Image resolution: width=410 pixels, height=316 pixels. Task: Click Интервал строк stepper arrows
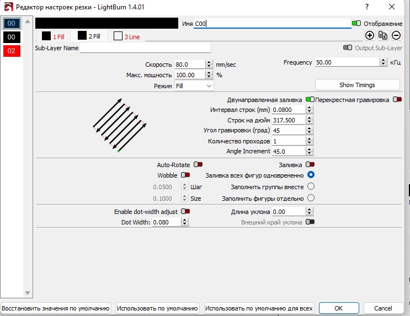coord(310,110)
